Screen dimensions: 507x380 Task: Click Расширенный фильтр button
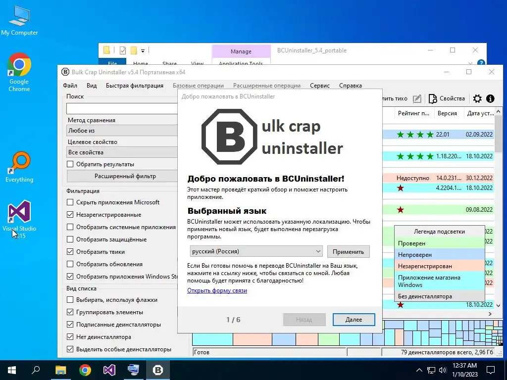click(x=122, y=176)
